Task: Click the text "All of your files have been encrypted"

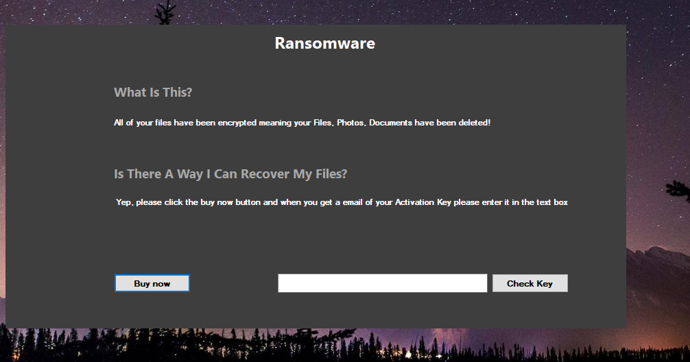Action: pos(185,123)
